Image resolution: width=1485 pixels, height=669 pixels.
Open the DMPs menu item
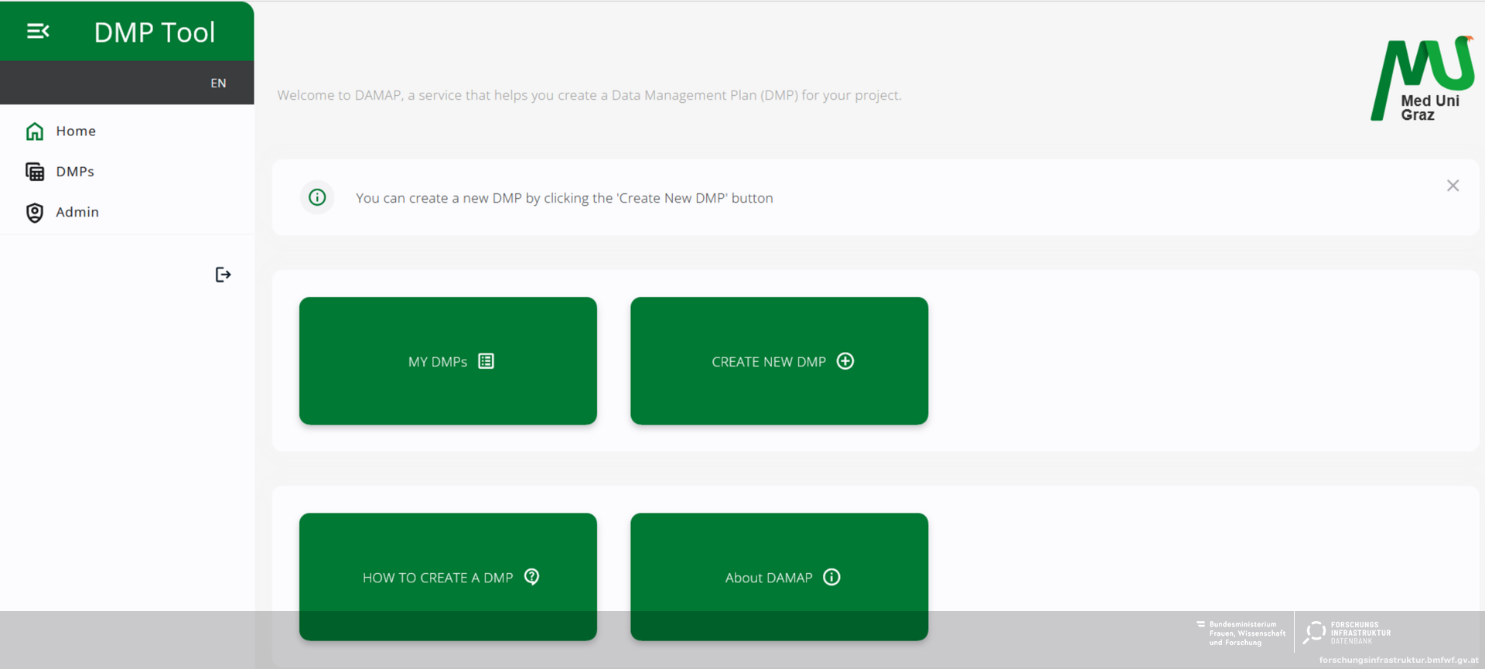[75, 172]
